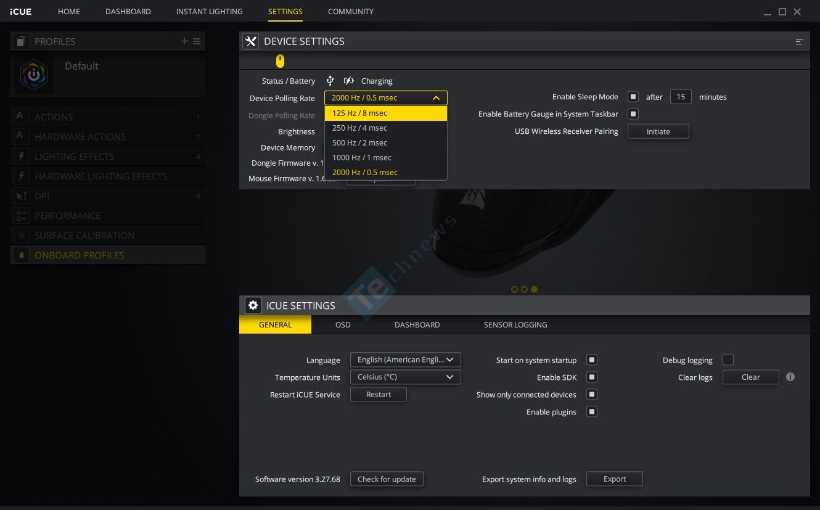Switch to the General tab
Image resolution: width=820 pixels, height=510 pixels.
[275, 324]
